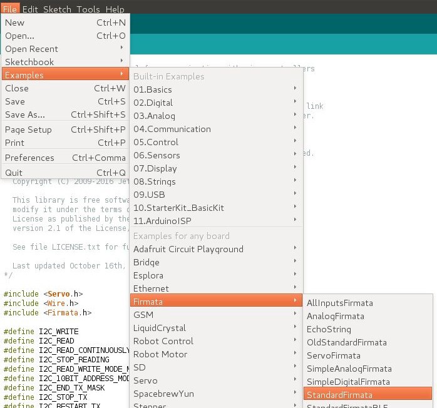This screenshot has width=437, height=408.
Task: Click Save in the File menu
Action: click(65, 101)
